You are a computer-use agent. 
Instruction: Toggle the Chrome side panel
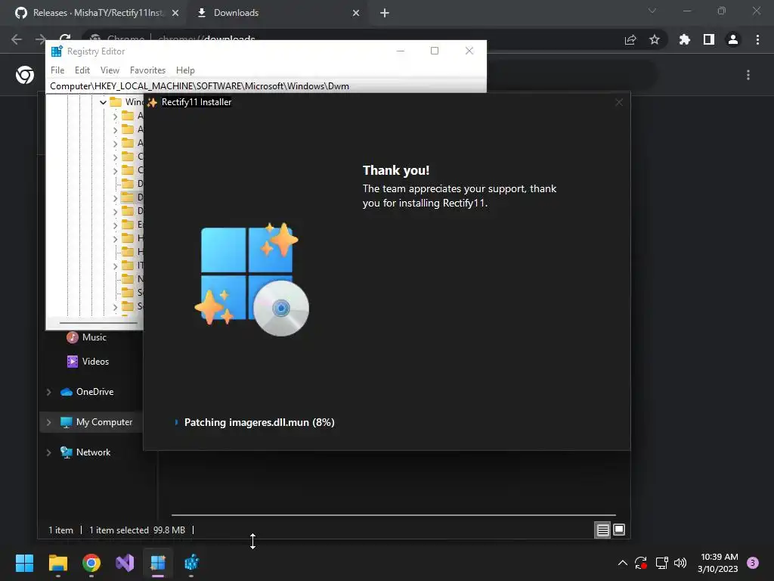(x=708, y=39)
